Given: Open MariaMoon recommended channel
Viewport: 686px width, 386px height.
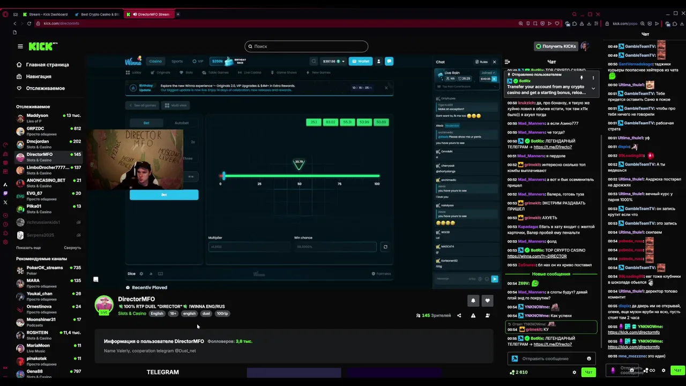Looking at the screenshot, I should [x=48, y=348].
